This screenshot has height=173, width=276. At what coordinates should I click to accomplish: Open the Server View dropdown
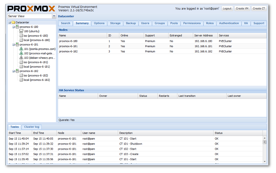point(54,16)
